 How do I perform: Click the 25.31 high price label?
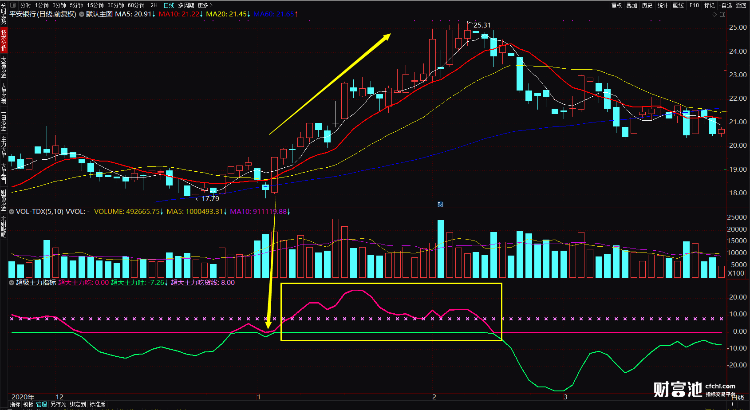point(482,25)
